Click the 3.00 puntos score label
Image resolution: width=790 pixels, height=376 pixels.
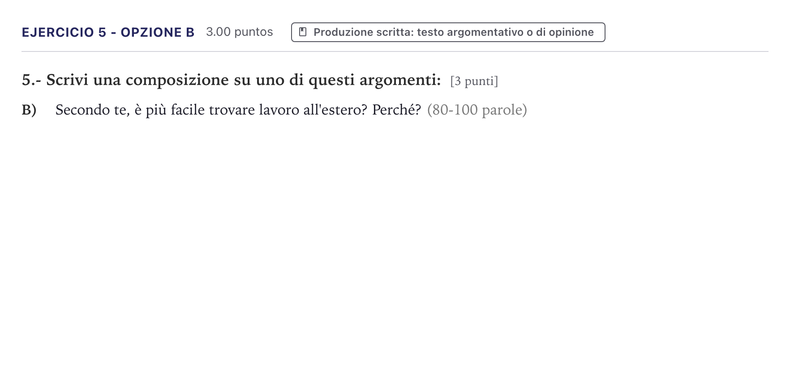click(240, 32)
